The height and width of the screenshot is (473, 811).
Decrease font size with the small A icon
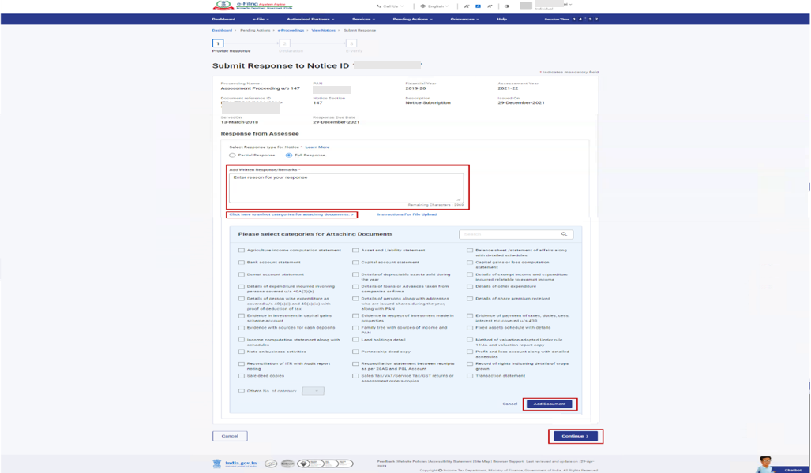(x=467, y=6)
